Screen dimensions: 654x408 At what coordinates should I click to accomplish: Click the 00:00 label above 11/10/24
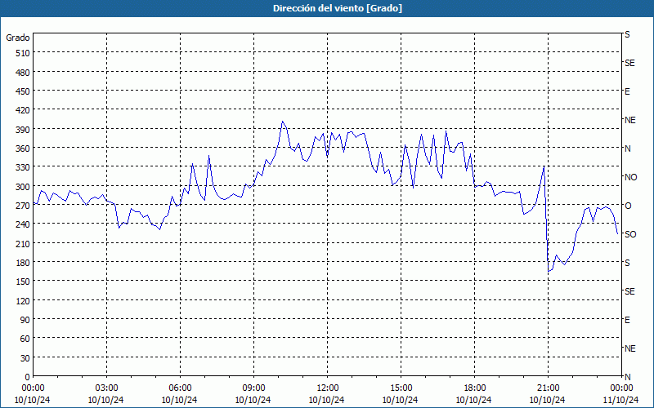(622, 388)
